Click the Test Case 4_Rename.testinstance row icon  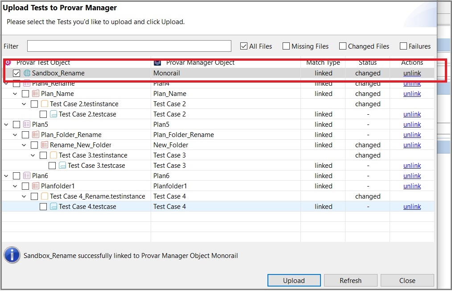click(x=45, y=196)
